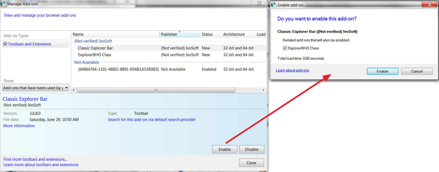Click Disable button in Manage Add-ons

pyautogui.click(x=251, y=149)
